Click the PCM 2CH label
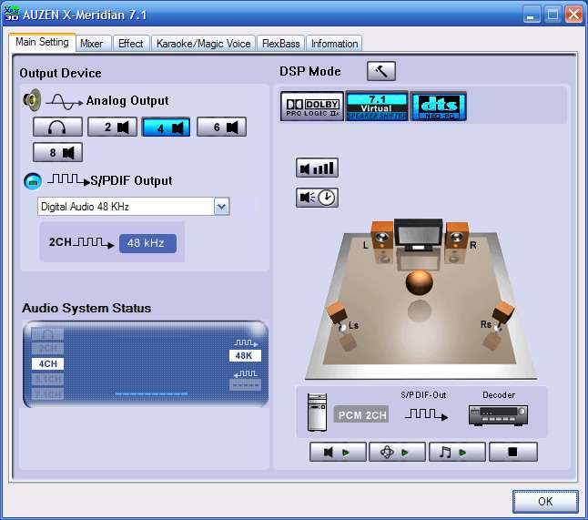 tap(361, 414)
